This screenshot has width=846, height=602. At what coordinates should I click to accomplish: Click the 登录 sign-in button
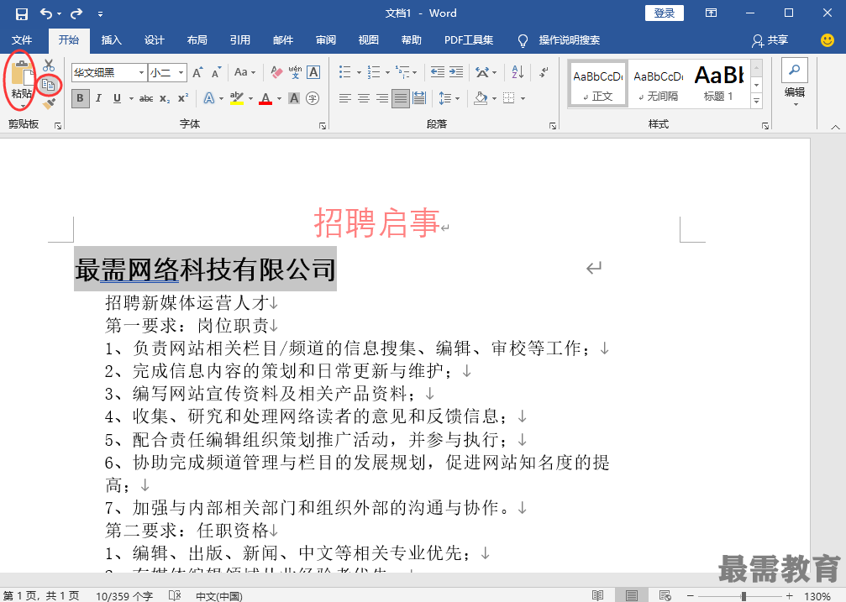(665, 13)
